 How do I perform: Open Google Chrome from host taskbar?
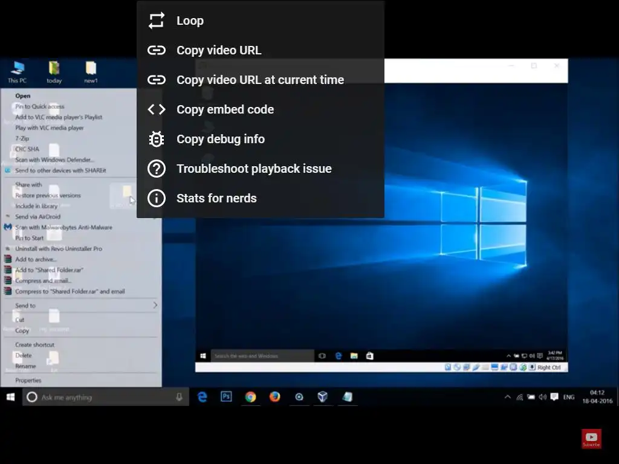click(250, 397)
